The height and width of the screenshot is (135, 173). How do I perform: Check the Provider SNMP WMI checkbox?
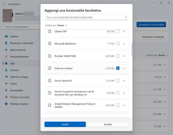(118, 56)
